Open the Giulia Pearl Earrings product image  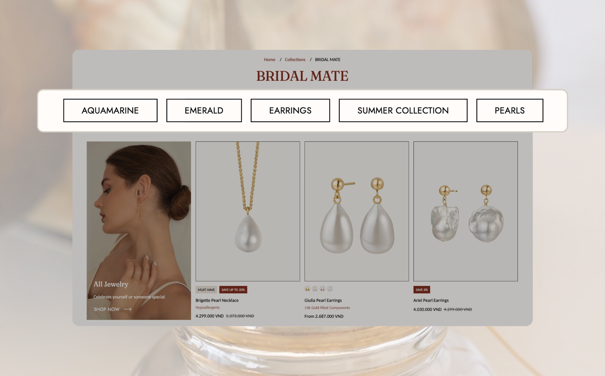(x=357, y=211)
